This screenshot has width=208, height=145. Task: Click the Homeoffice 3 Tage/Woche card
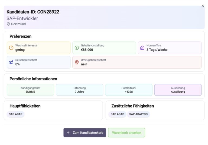pyautogui.click(x=170, y=48)
